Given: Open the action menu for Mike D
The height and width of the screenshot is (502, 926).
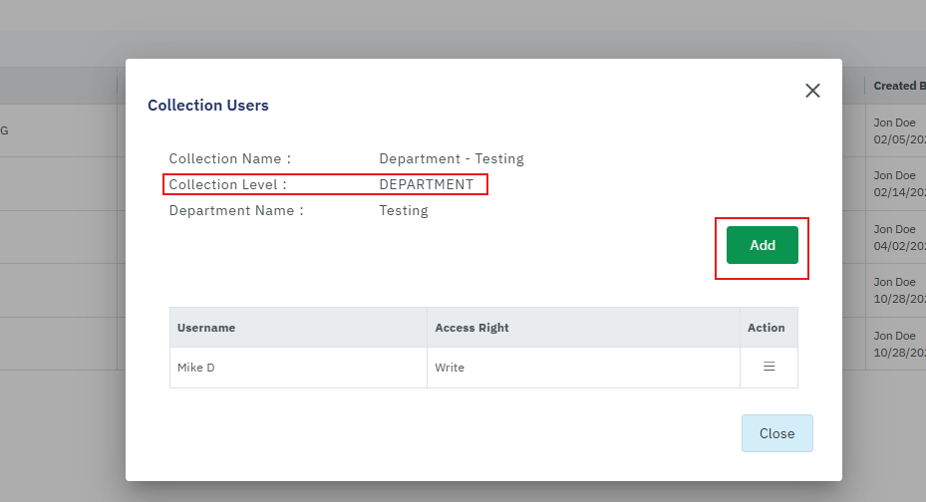Looking at the screenshot, I should click(769, 368).
